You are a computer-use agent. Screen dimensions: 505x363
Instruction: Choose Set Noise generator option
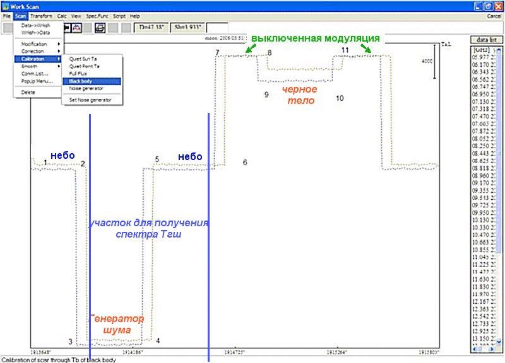[92, 100]
